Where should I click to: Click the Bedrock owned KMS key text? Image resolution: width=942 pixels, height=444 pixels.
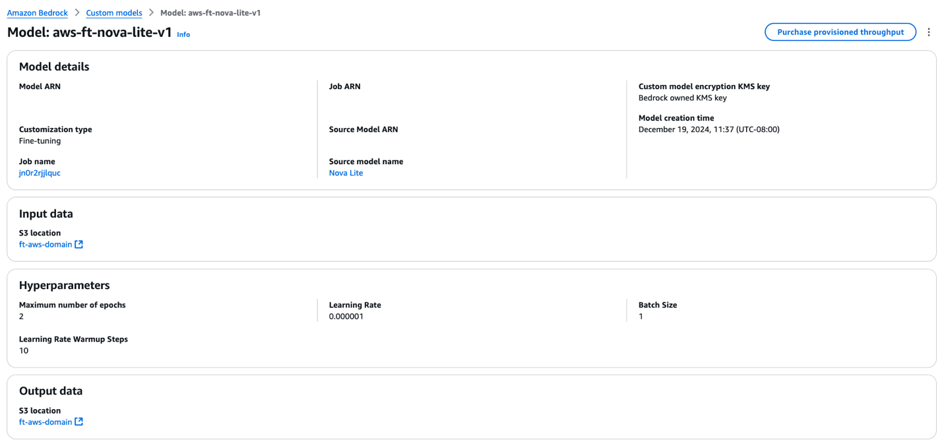point(682,98)
